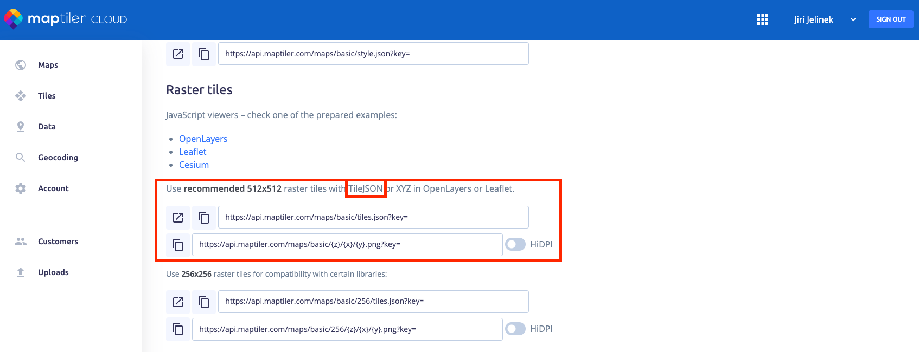Copy the basic tiles.json URL
The width and height of the screenshot is (919, 352).
pos(204,218)
